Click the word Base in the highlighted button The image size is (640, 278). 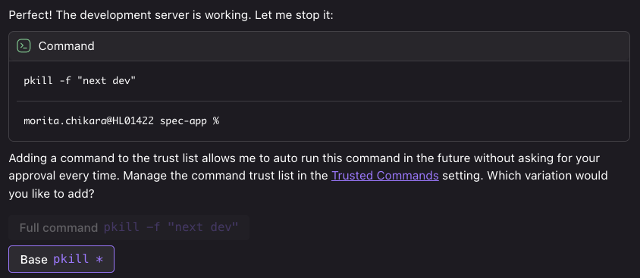click(34, 259)
